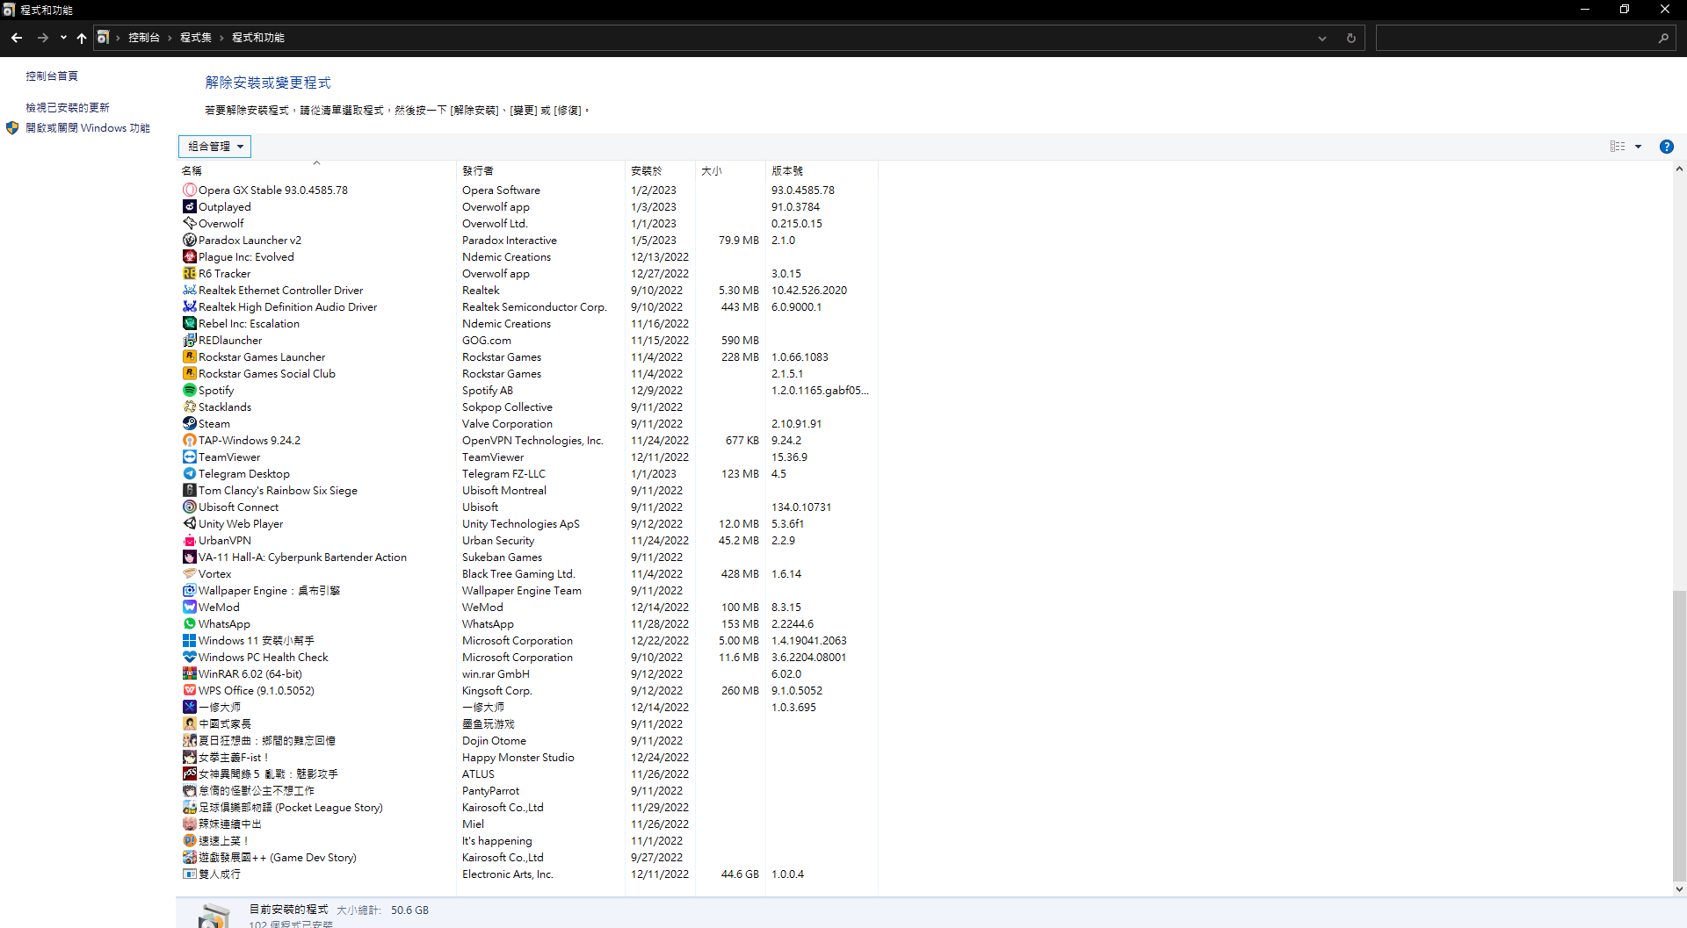
Task: Sort the list by 發行者 column
Action: click(541, 170)
